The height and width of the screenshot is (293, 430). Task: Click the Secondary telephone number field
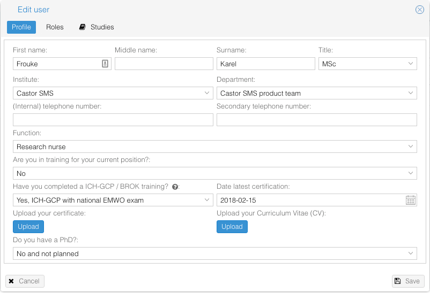317,120
